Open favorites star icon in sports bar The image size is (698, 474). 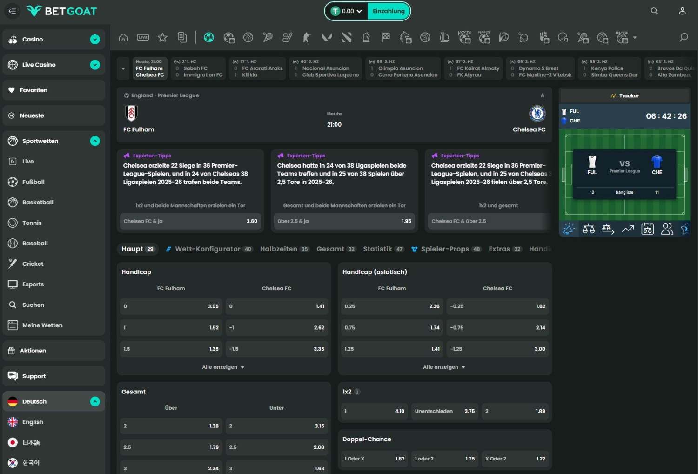point(162,37)
